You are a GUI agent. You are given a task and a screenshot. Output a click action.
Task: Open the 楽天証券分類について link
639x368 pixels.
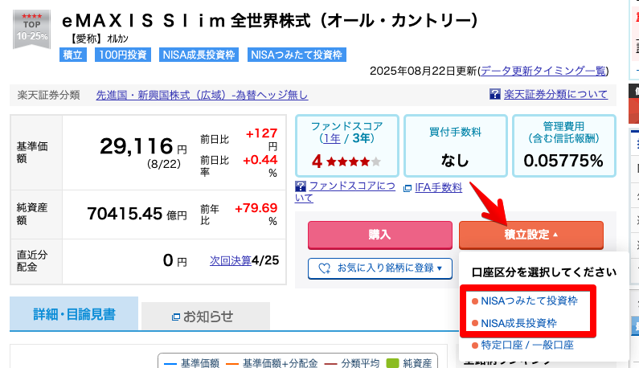point(555,94)
